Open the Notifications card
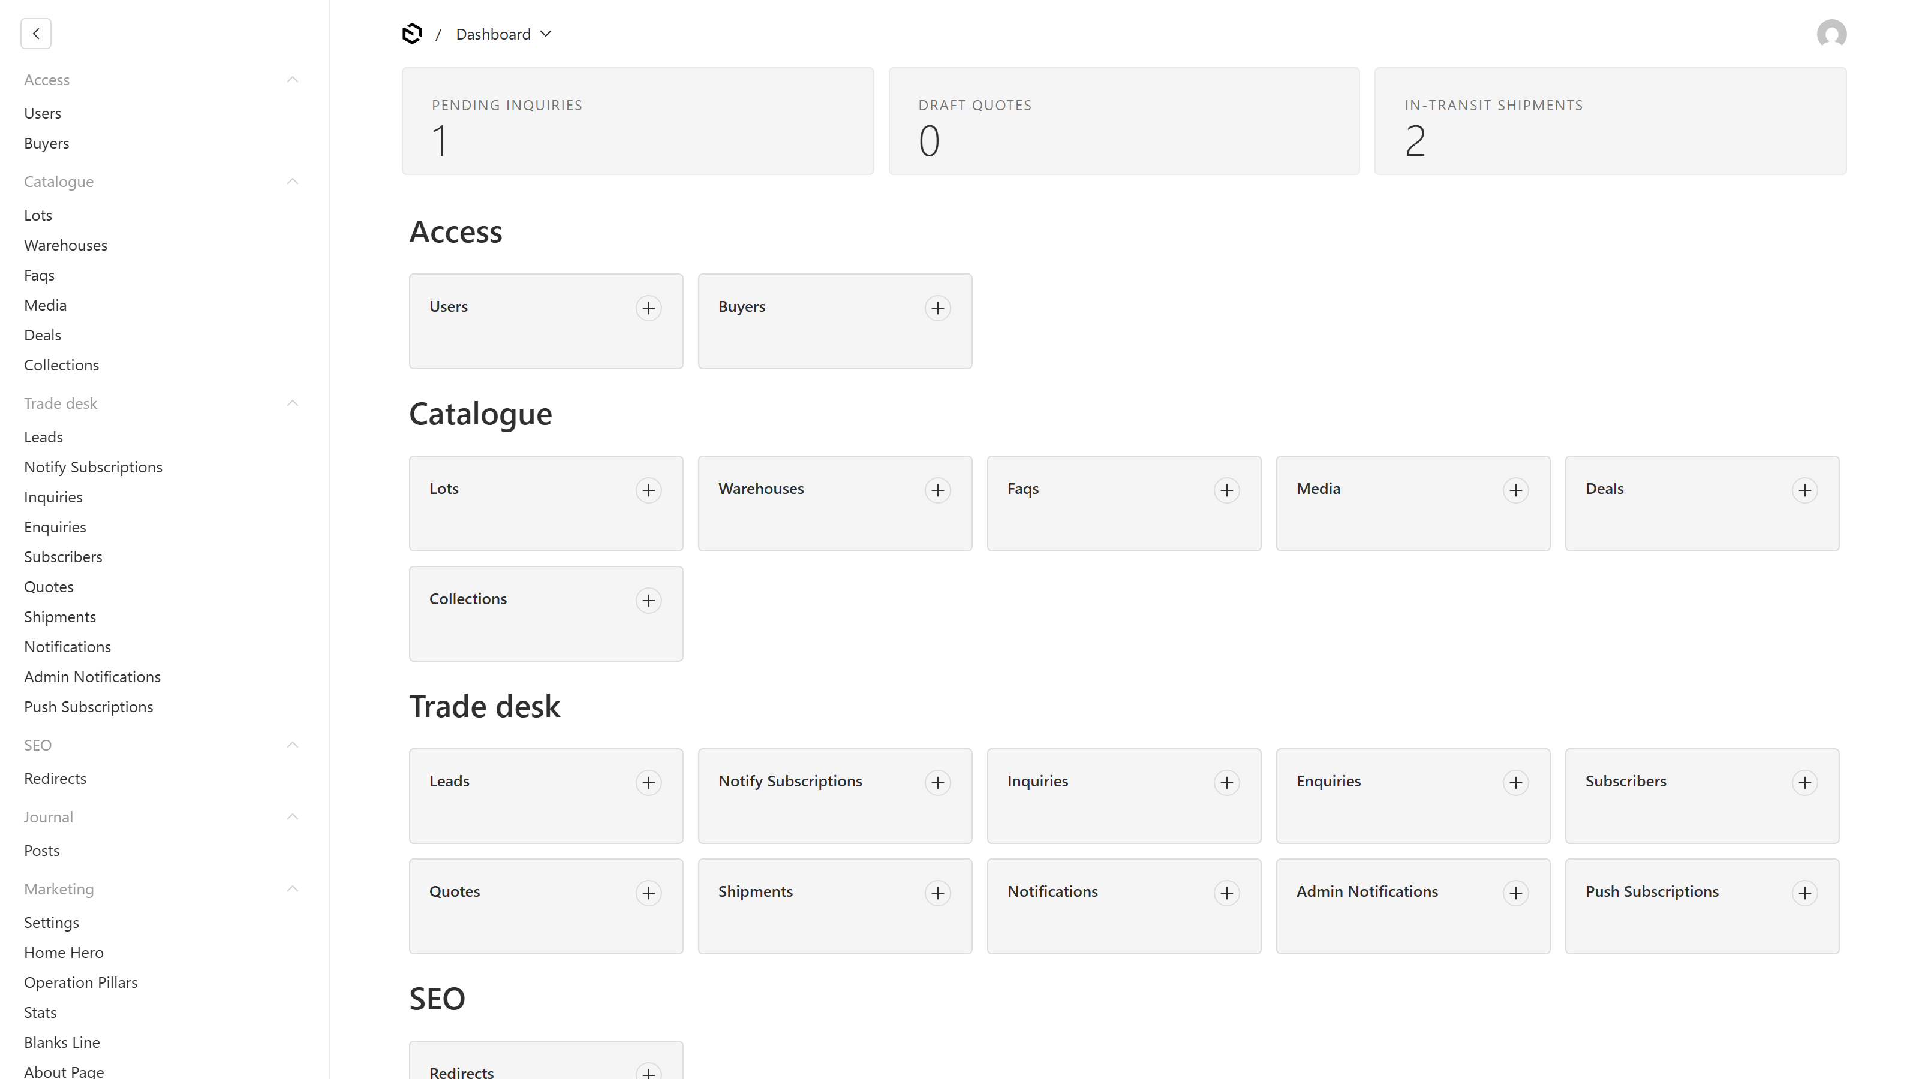The height and width of the screenshot is (1079, 1919). click(x=1123, y=906)
